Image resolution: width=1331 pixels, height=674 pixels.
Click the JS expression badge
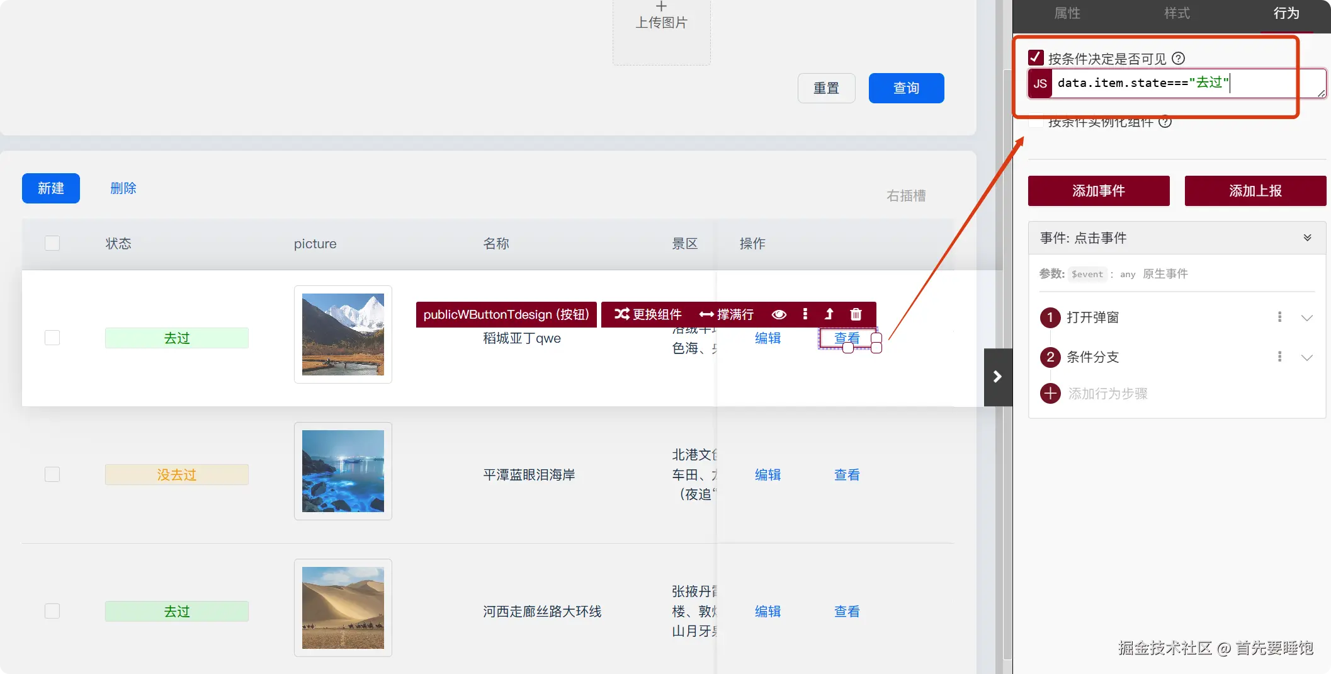1040,83
